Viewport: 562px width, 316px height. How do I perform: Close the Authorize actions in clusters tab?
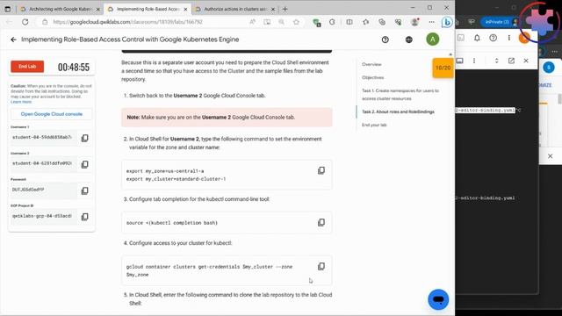coord(273,10)
